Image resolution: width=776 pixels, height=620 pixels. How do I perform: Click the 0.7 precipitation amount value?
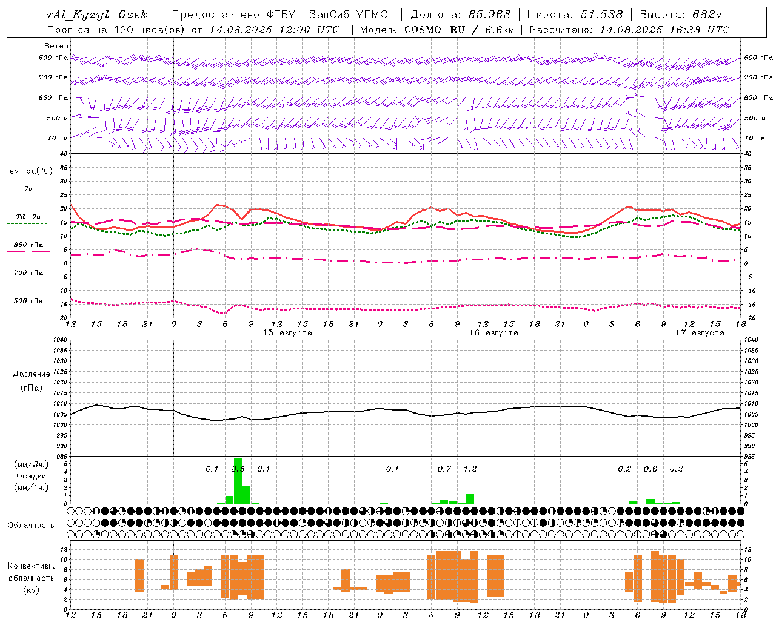(444, 469)
